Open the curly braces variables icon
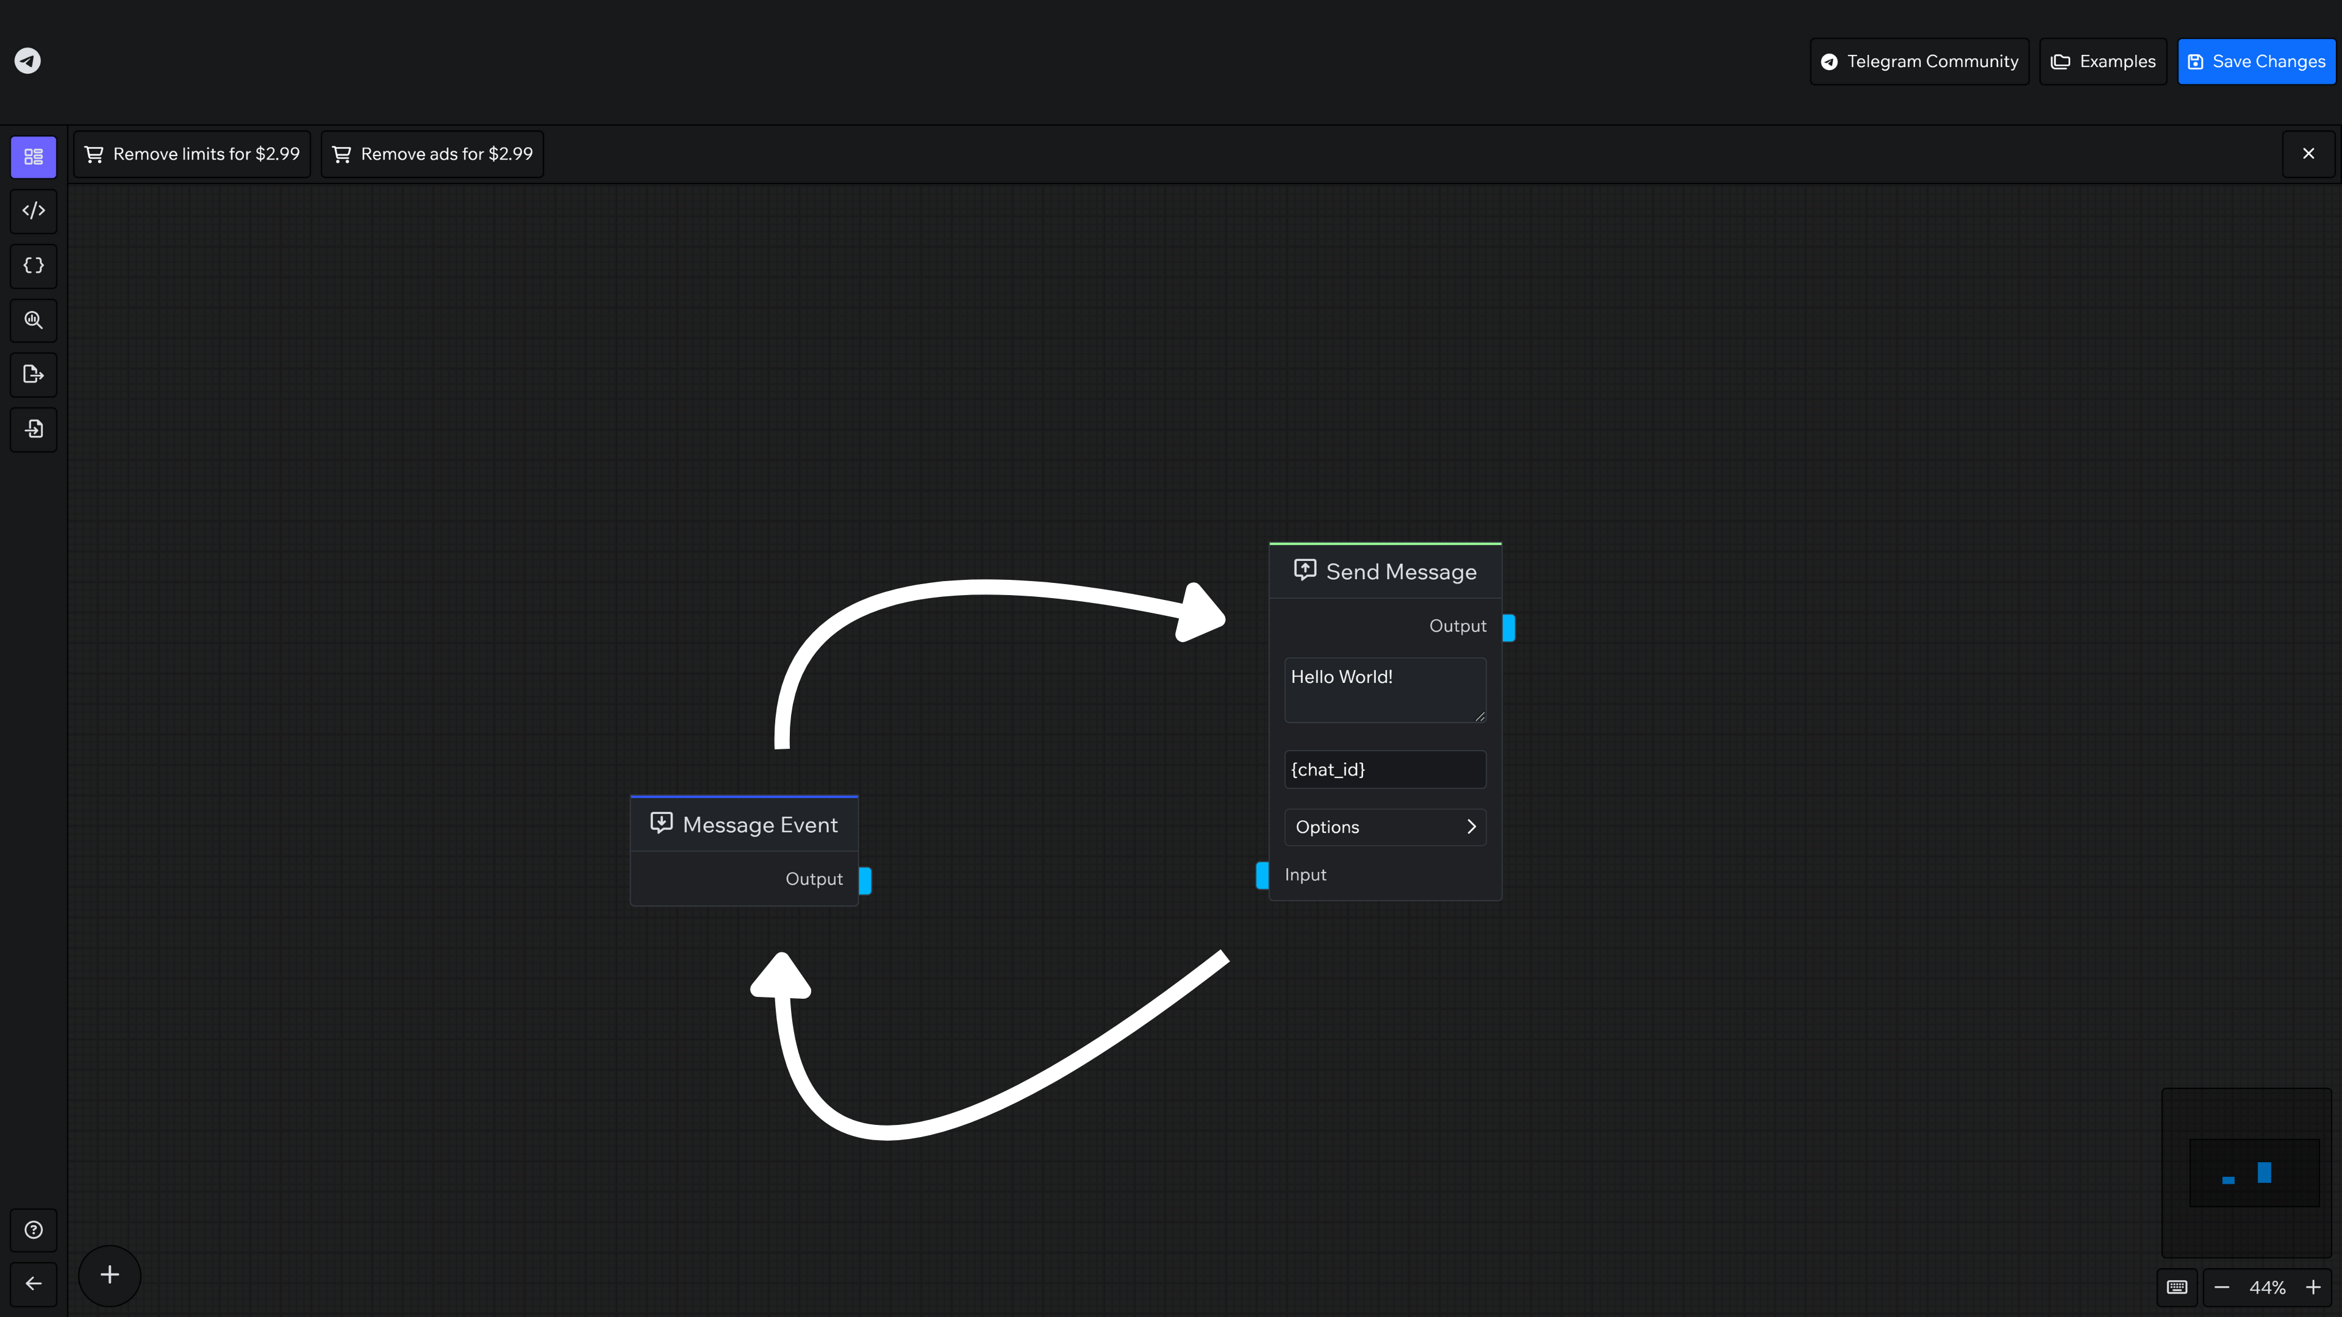This screenshot has width=2342, height=1317. pyautogui.click(x=34, y=265)
